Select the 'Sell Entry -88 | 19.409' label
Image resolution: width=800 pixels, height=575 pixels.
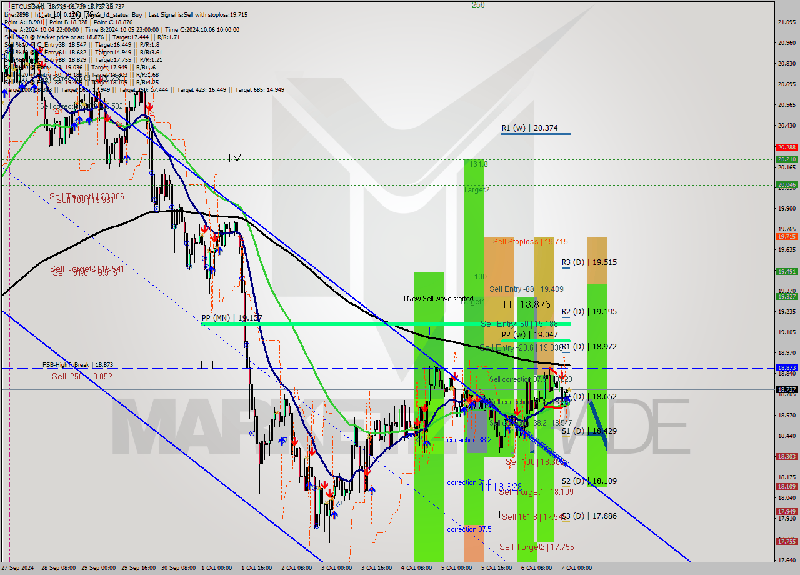tap(526, 289)
